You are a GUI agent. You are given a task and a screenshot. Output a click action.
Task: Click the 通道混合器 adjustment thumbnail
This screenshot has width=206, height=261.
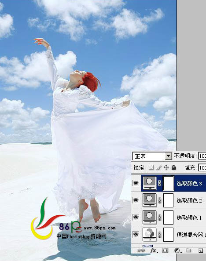point(150,234)
